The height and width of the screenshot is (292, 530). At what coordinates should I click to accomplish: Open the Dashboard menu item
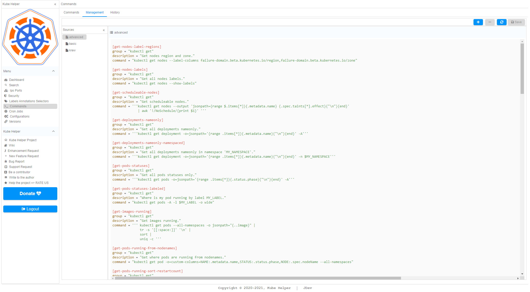pos(17,80)
